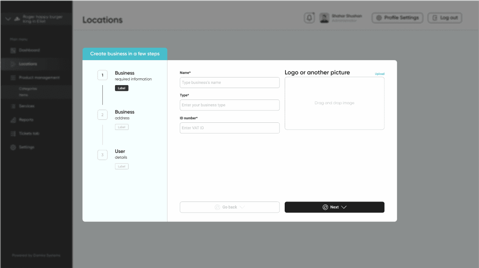The height and width of the screenshot is (268, 479).
Task: Click the Product management list icon
Action: [x=13, y=78]
